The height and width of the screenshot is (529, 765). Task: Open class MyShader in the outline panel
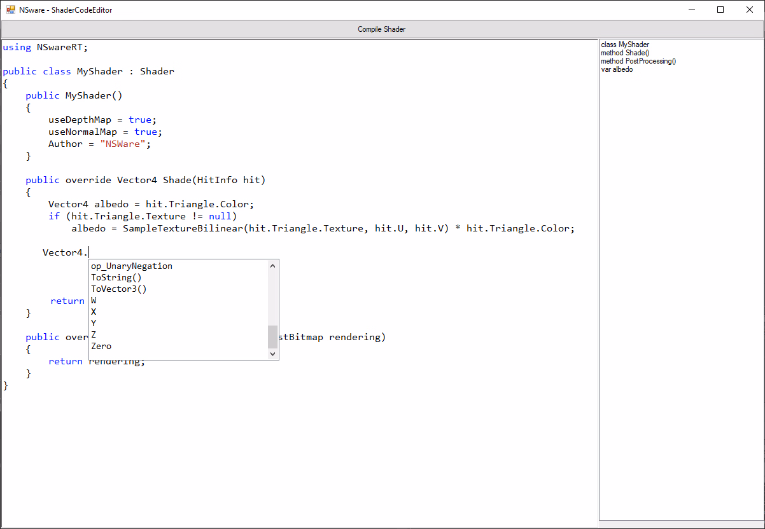625,45
